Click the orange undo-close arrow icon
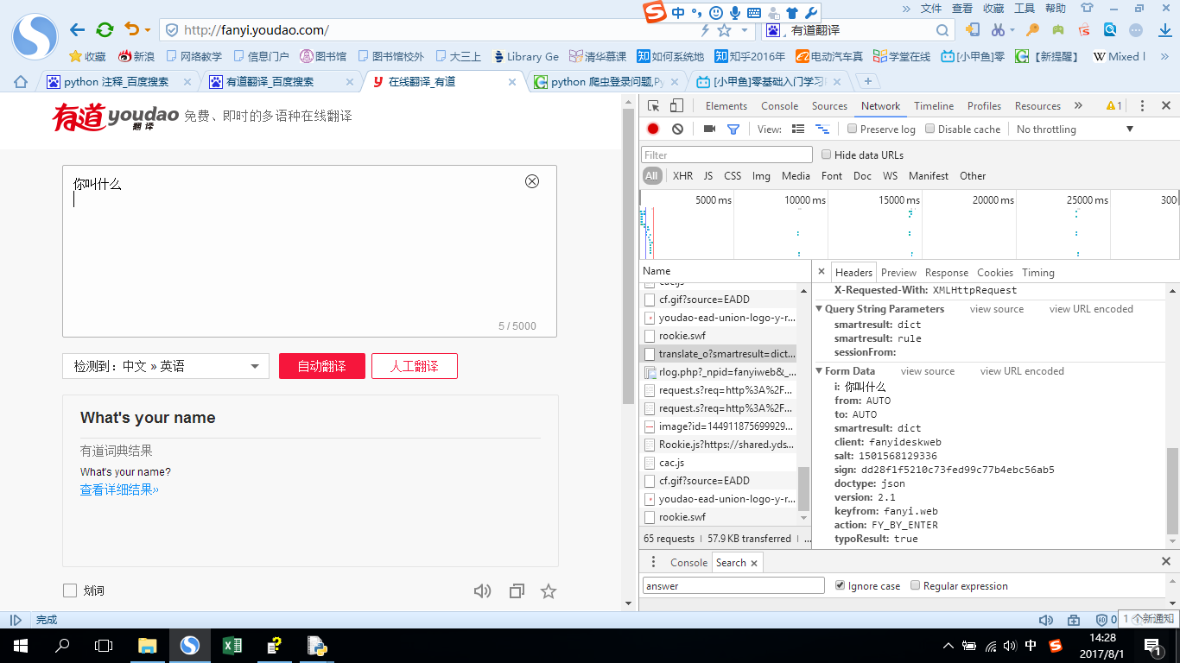Image resolution: width=1180 pixels, height=663 pixels. (132, 30)
